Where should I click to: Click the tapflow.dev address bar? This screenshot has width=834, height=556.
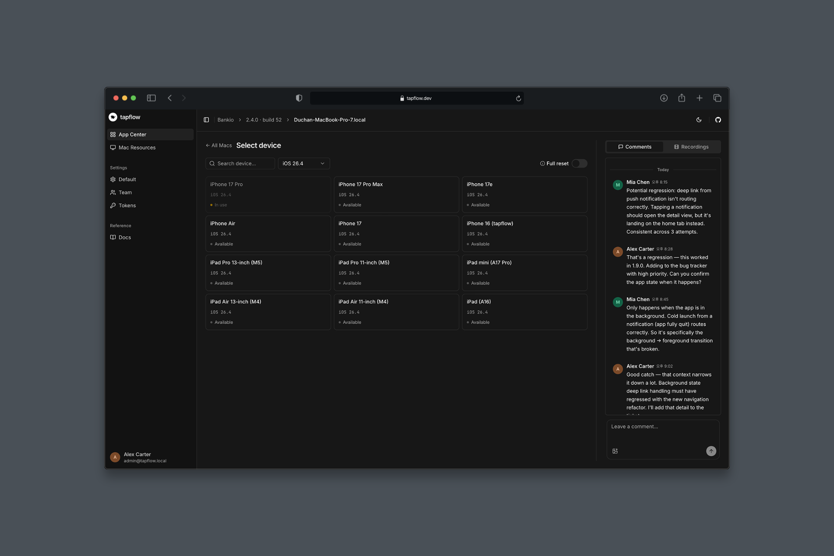point(417,98)
